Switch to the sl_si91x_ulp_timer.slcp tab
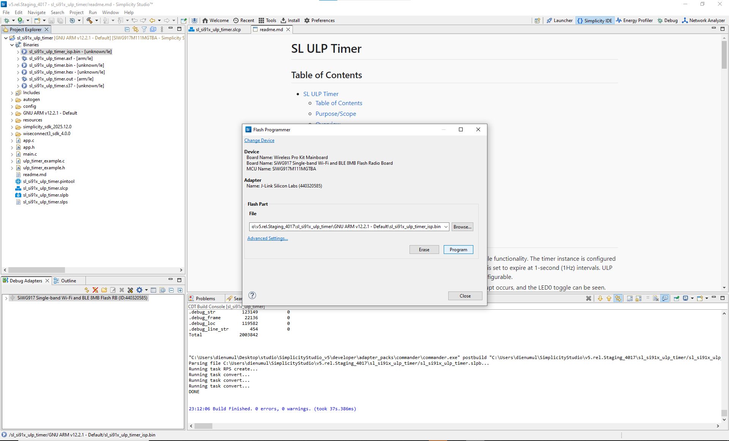Viewport: 729px width, 441px height. (x=218, y=29)
